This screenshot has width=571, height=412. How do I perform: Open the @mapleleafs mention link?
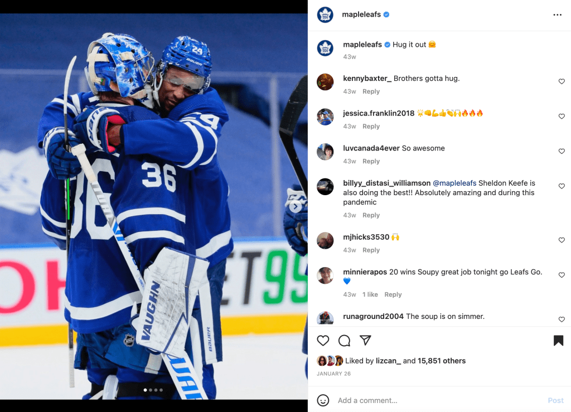click(454, 183)
